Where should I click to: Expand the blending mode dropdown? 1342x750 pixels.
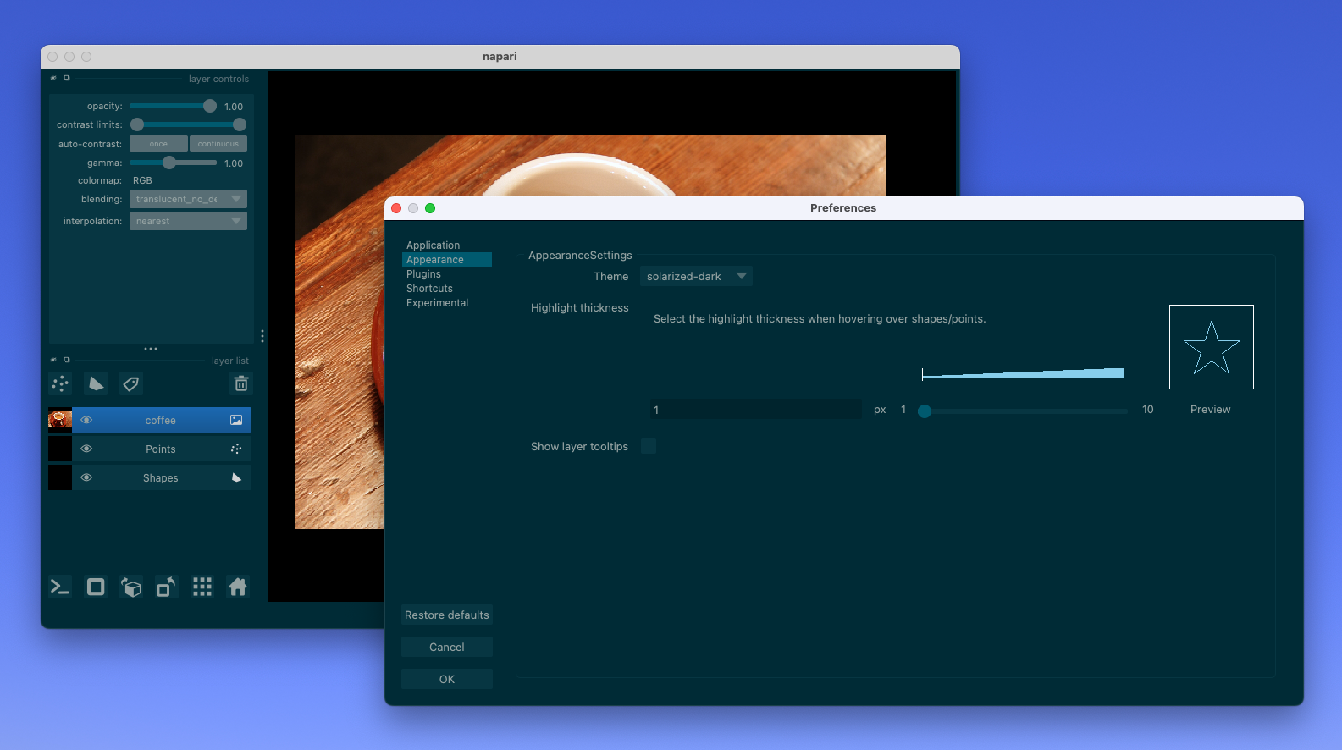click(188, 199)
